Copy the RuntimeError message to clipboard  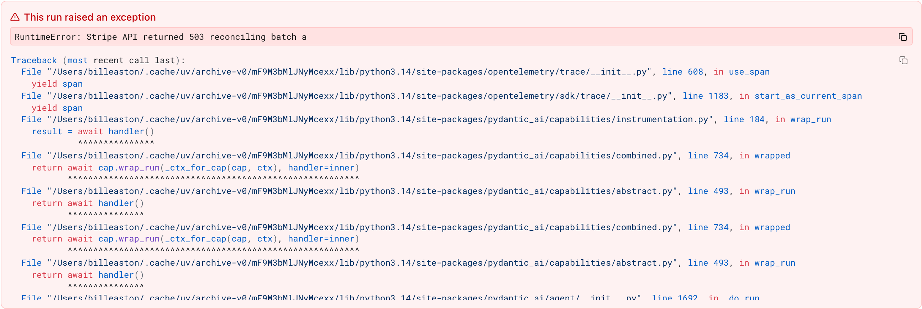[x=902, y=37]
